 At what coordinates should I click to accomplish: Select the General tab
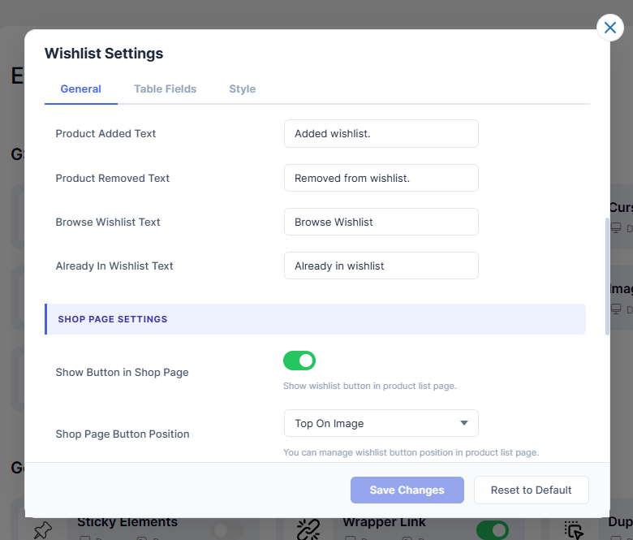[80, 89]
